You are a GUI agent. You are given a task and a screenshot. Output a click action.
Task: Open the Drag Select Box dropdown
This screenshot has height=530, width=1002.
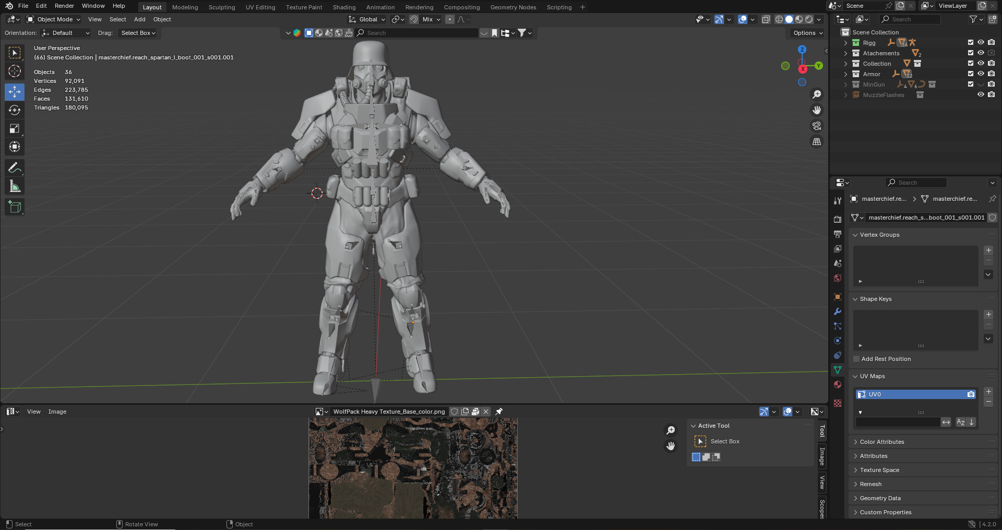(x=138, y=33)
